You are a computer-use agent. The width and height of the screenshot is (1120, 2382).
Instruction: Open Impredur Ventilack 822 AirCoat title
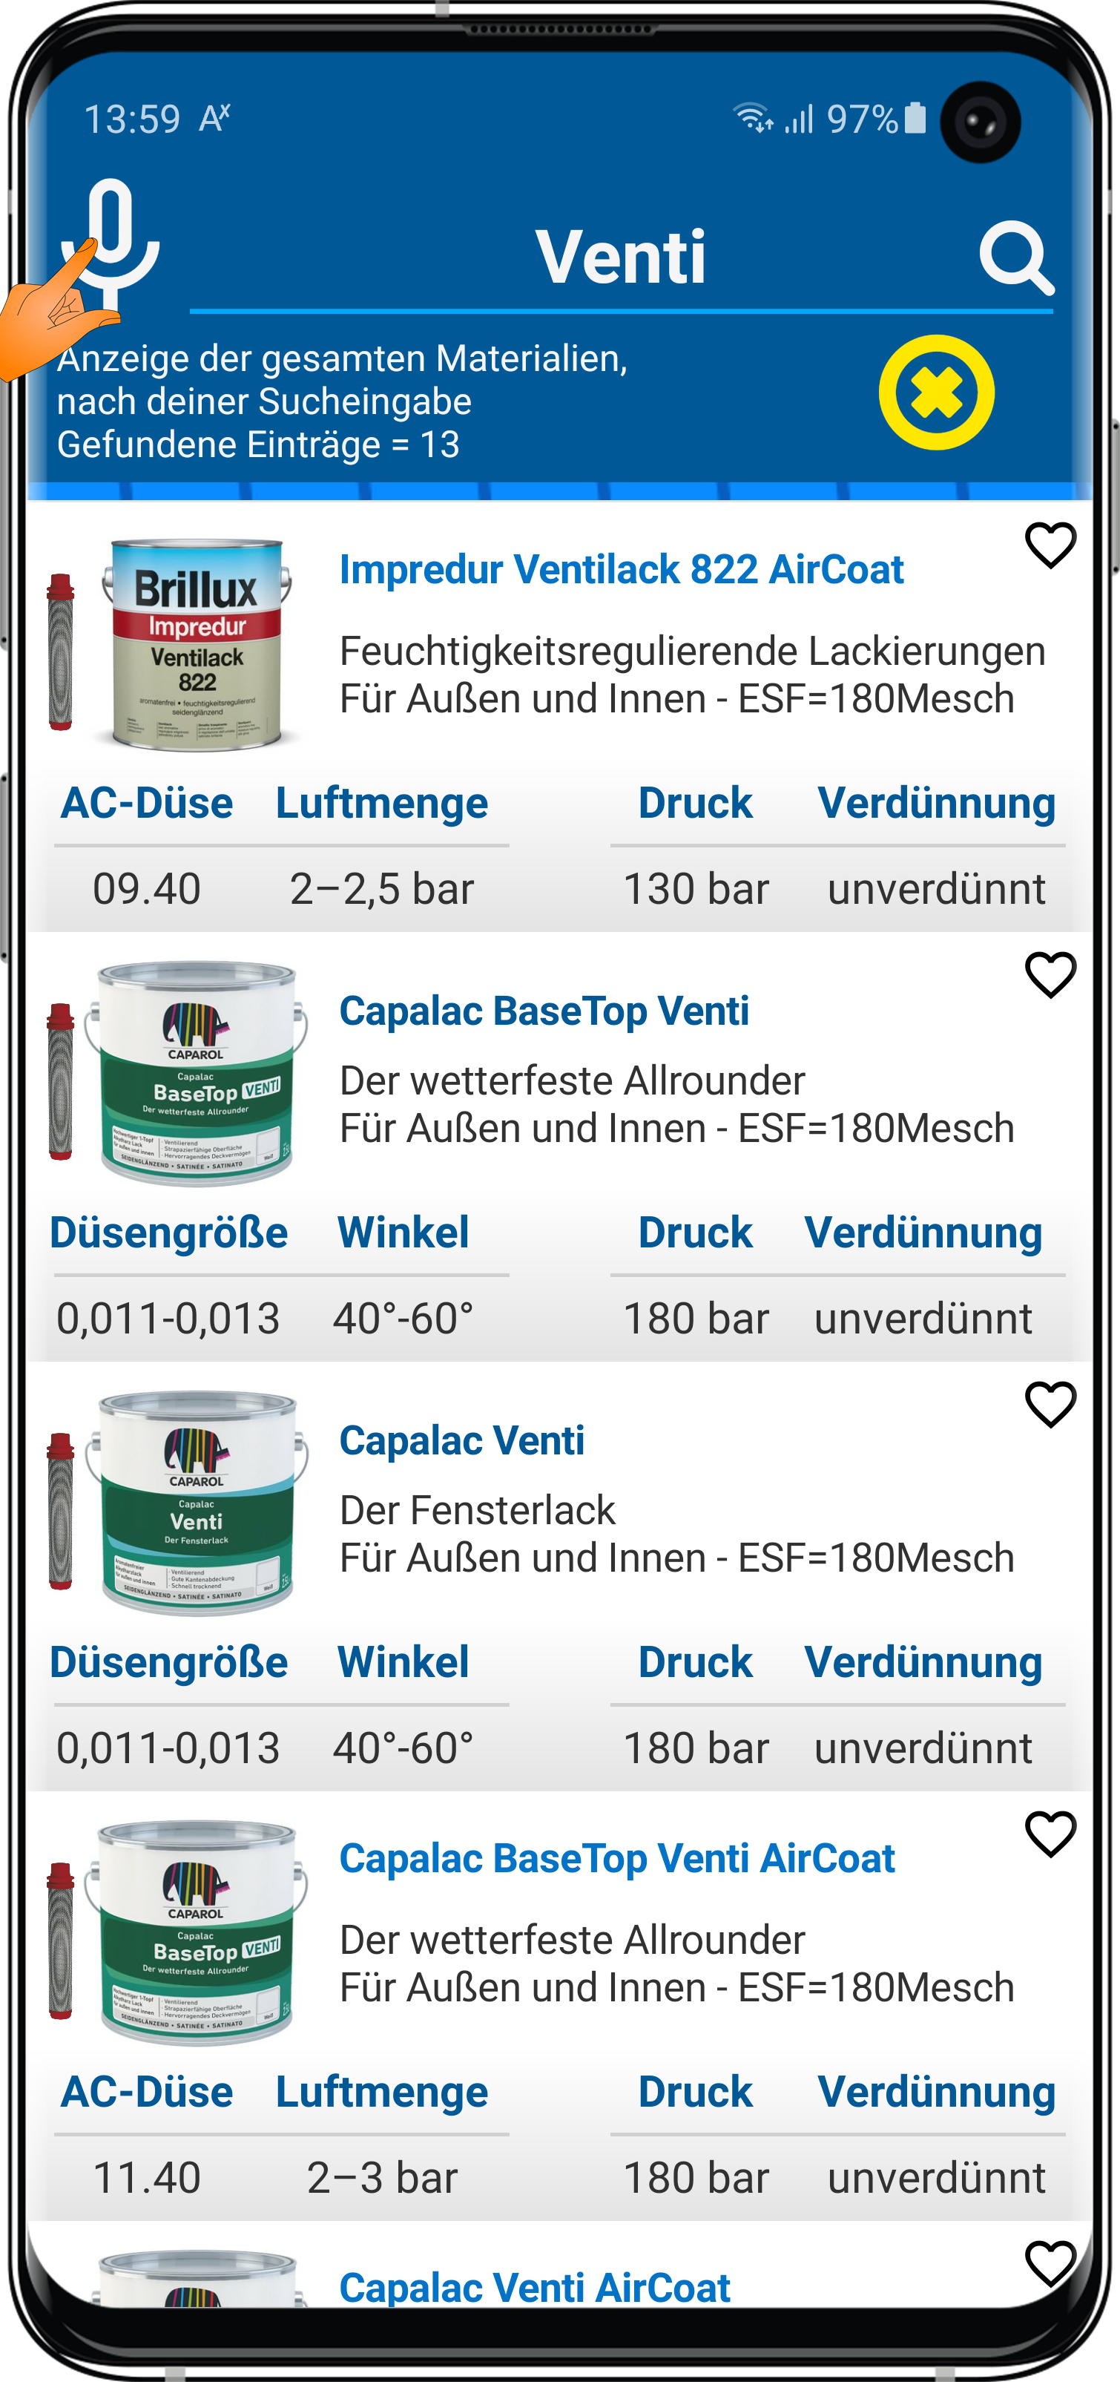(621, 570)
